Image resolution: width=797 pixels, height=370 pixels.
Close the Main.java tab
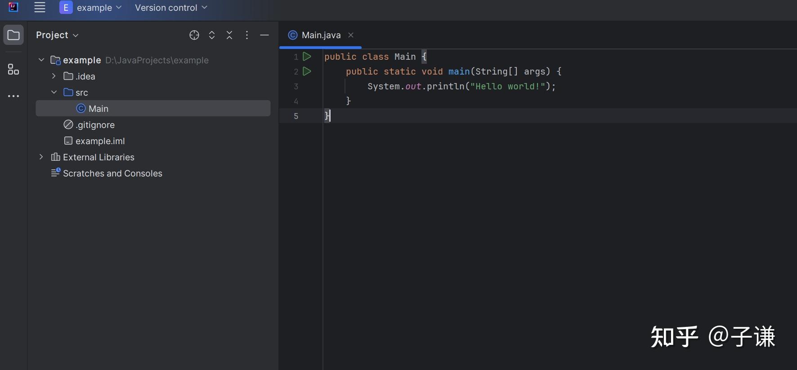pyautogui.click(x=351, y=35)
